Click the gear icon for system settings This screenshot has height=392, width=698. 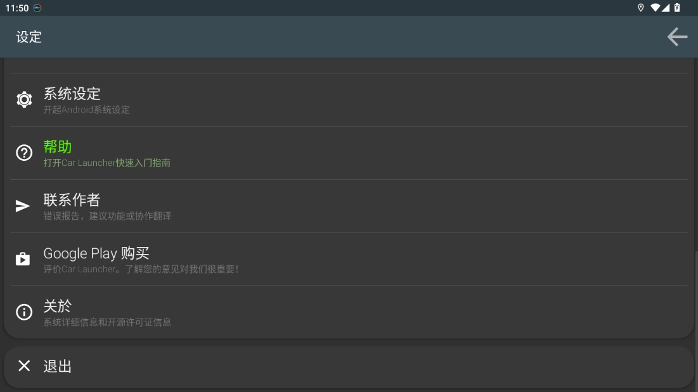[24, 99]
